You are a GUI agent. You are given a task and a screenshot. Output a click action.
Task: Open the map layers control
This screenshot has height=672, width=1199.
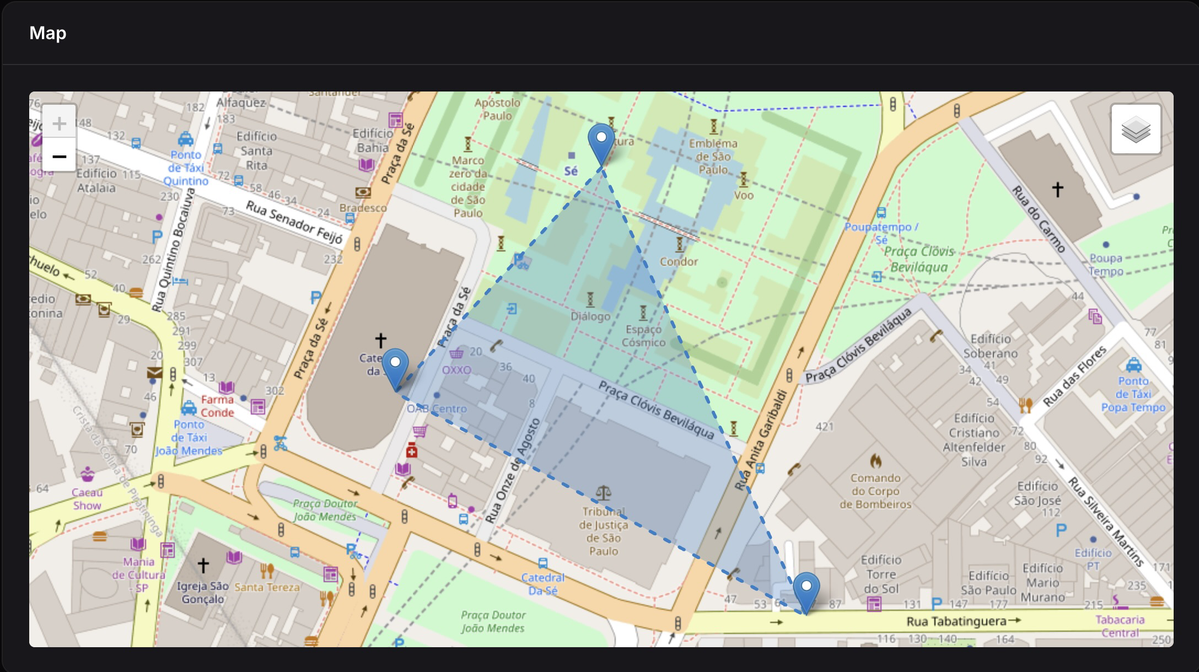pyautogui.click(x=1135, y=128)
